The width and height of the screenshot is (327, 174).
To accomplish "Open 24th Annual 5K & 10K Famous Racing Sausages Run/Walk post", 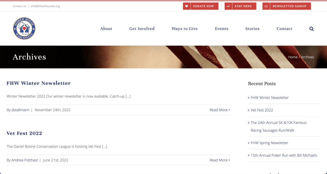I will click(x=278, y=126).
